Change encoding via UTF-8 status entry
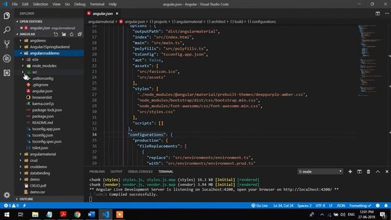391x220 pixels. pyautogui.click(x=320, y=205)
